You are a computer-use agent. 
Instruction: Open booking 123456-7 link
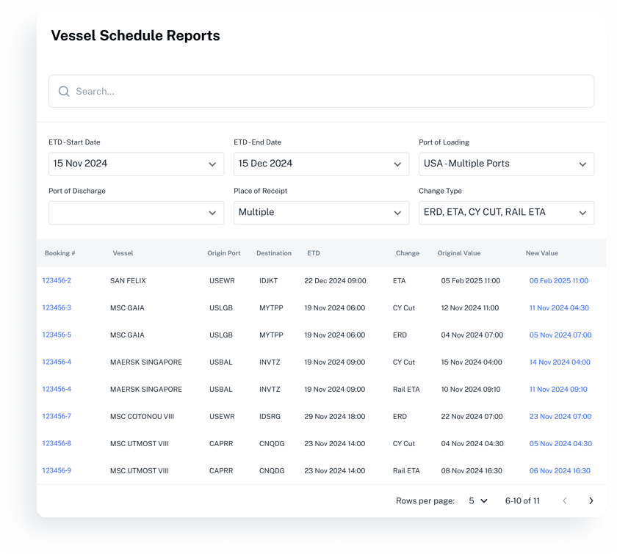pyautogui.click(x=57, y=416)
